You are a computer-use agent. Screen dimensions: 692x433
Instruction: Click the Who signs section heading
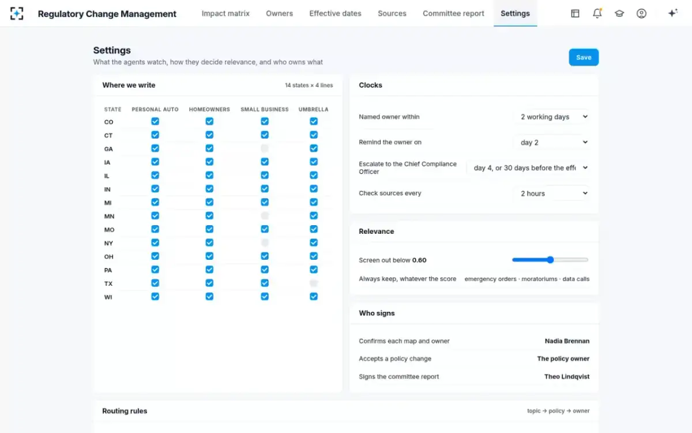coord(377,313)
